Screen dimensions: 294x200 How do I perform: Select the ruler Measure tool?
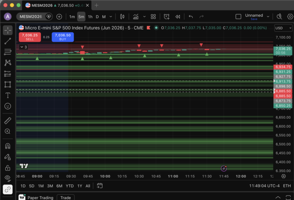tap(8, 120)
